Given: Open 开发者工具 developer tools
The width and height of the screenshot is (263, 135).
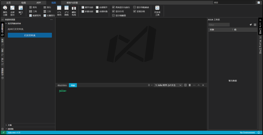Looking at the screenshot, I should coord(157,11).
